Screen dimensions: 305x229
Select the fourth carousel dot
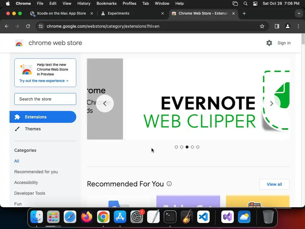pyautogui.click(x=192, y=147)
